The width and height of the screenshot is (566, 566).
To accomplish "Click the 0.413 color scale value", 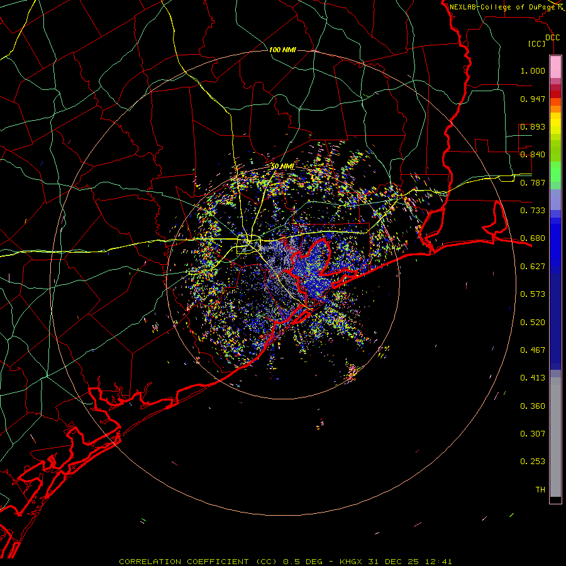I will (x=533, y=378).
